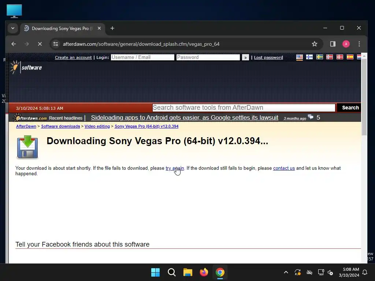Launch Firefox from the taskbar
Image resolution: width=375 pixels, height=281 pixels.
[204, 272]
